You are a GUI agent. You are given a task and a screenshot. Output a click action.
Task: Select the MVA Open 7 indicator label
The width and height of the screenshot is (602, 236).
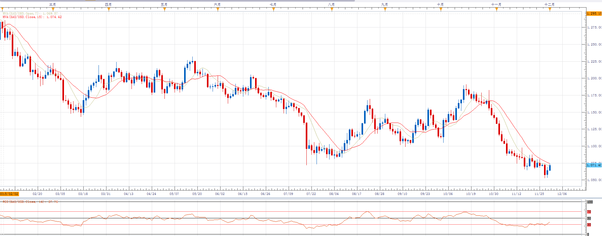pos(30,14)
